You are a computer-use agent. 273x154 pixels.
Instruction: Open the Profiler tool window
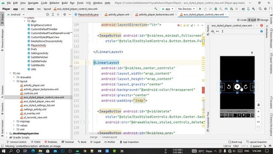point(110,142)
